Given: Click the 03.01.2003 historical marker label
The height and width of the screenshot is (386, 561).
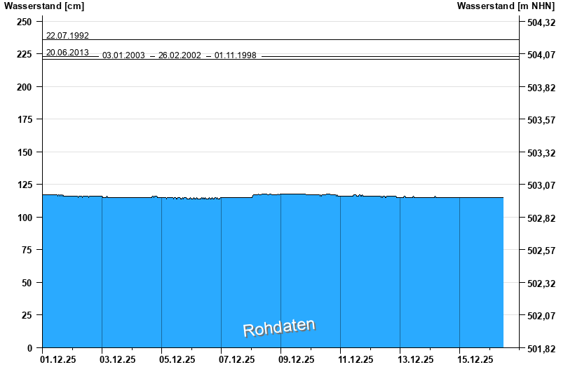Looking at the screenshot, I should 123,55.
